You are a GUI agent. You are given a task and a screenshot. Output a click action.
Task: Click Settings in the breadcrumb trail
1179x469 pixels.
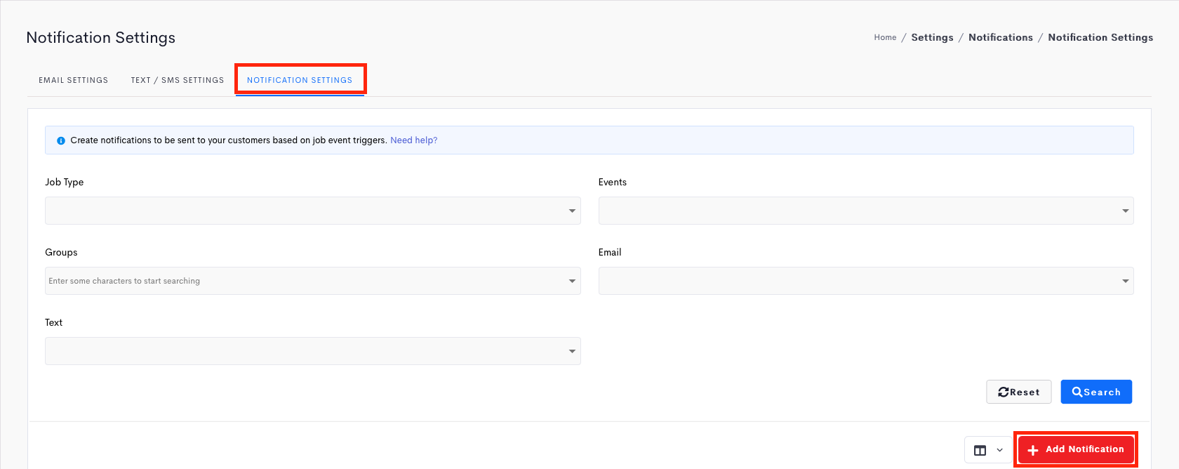[932, 37]
